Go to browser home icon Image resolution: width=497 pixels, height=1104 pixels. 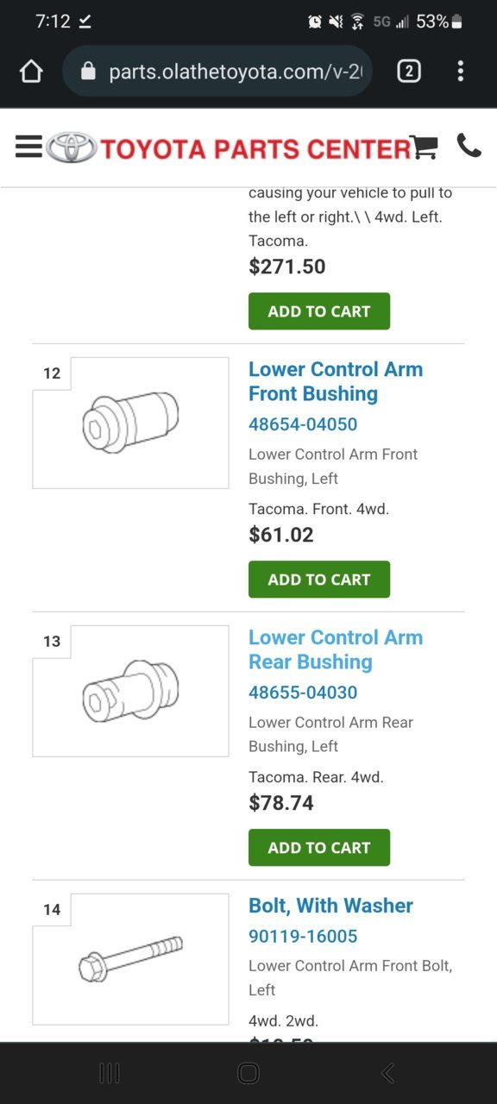[31, 71]
